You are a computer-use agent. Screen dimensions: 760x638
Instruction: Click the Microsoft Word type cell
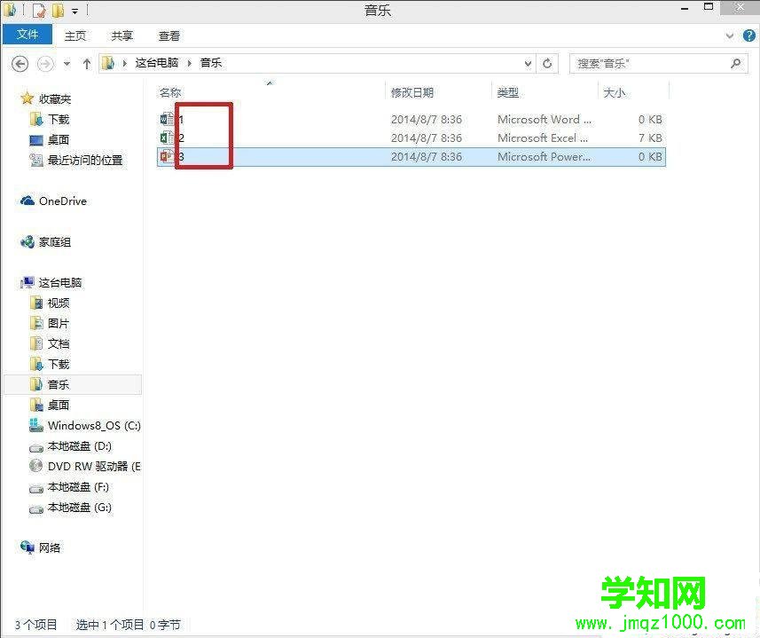(x=544, y=119)
